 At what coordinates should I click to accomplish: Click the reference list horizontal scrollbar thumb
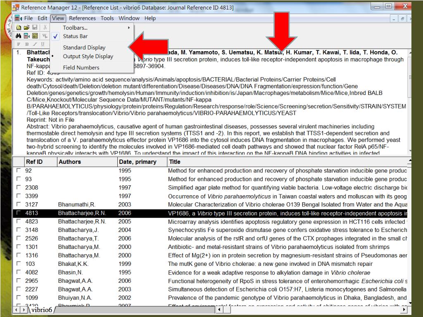[x=227, y=310]
